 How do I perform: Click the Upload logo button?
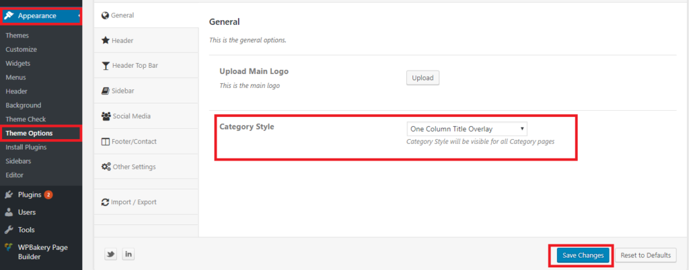[x=423, y=78]
